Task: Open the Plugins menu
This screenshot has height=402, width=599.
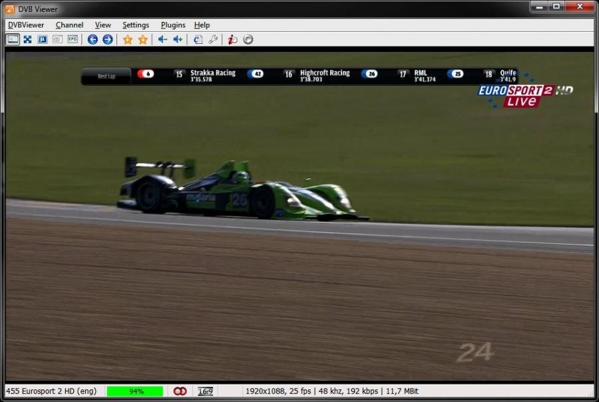Action: tap(172, 25)
